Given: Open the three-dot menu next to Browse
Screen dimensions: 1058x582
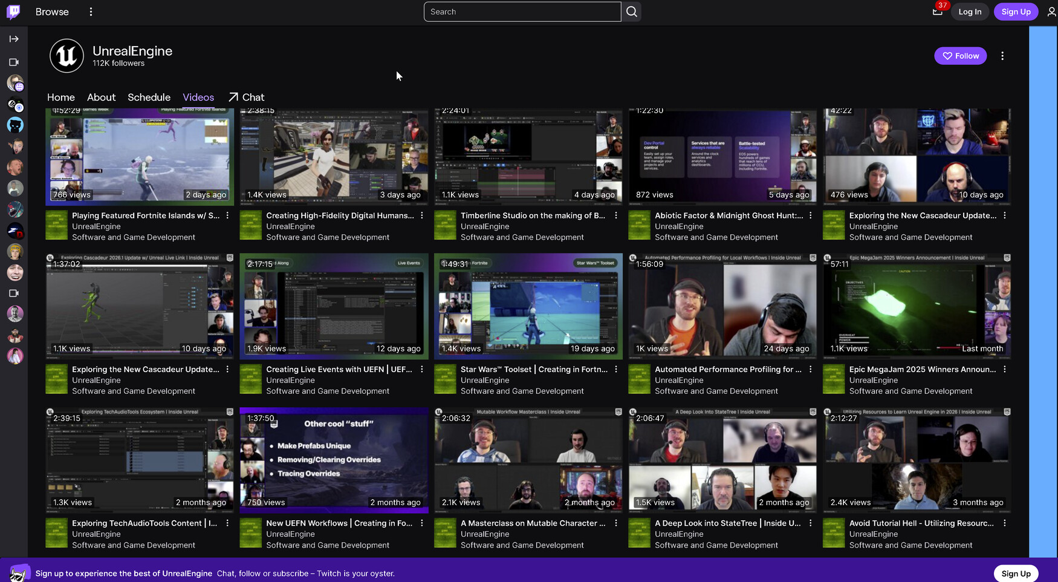Looking at the screenshot, I should (91, 11).
